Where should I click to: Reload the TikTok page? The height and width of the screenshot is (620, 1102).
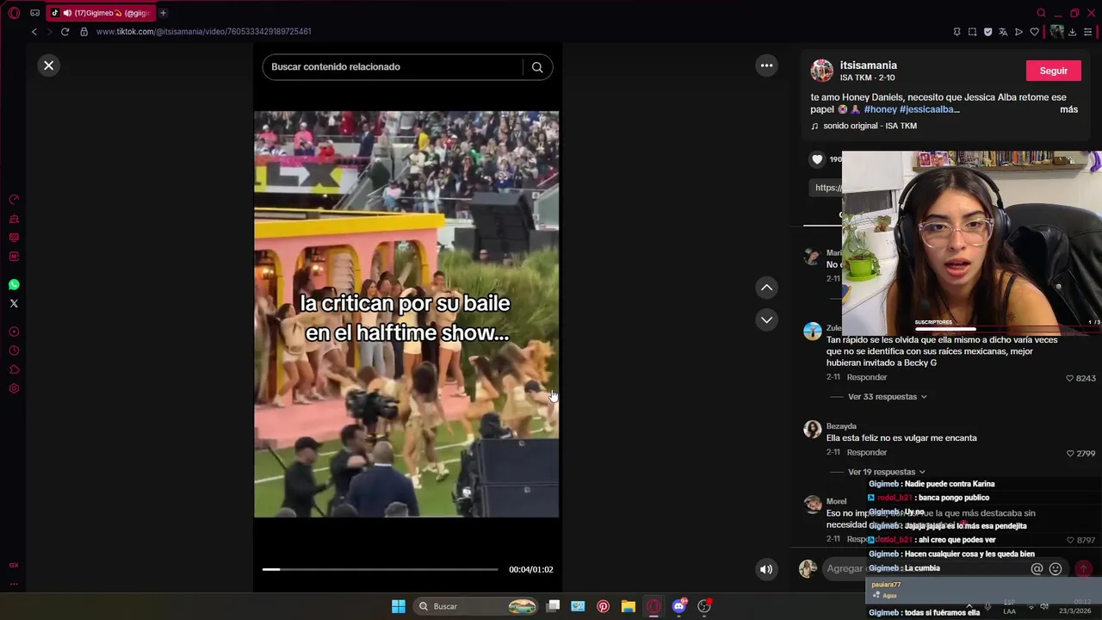coord(65,32)
